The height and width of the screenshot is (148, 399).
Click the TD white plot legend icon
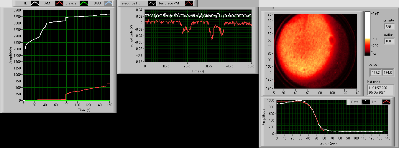pyautogui.click(x=35, y=4)
